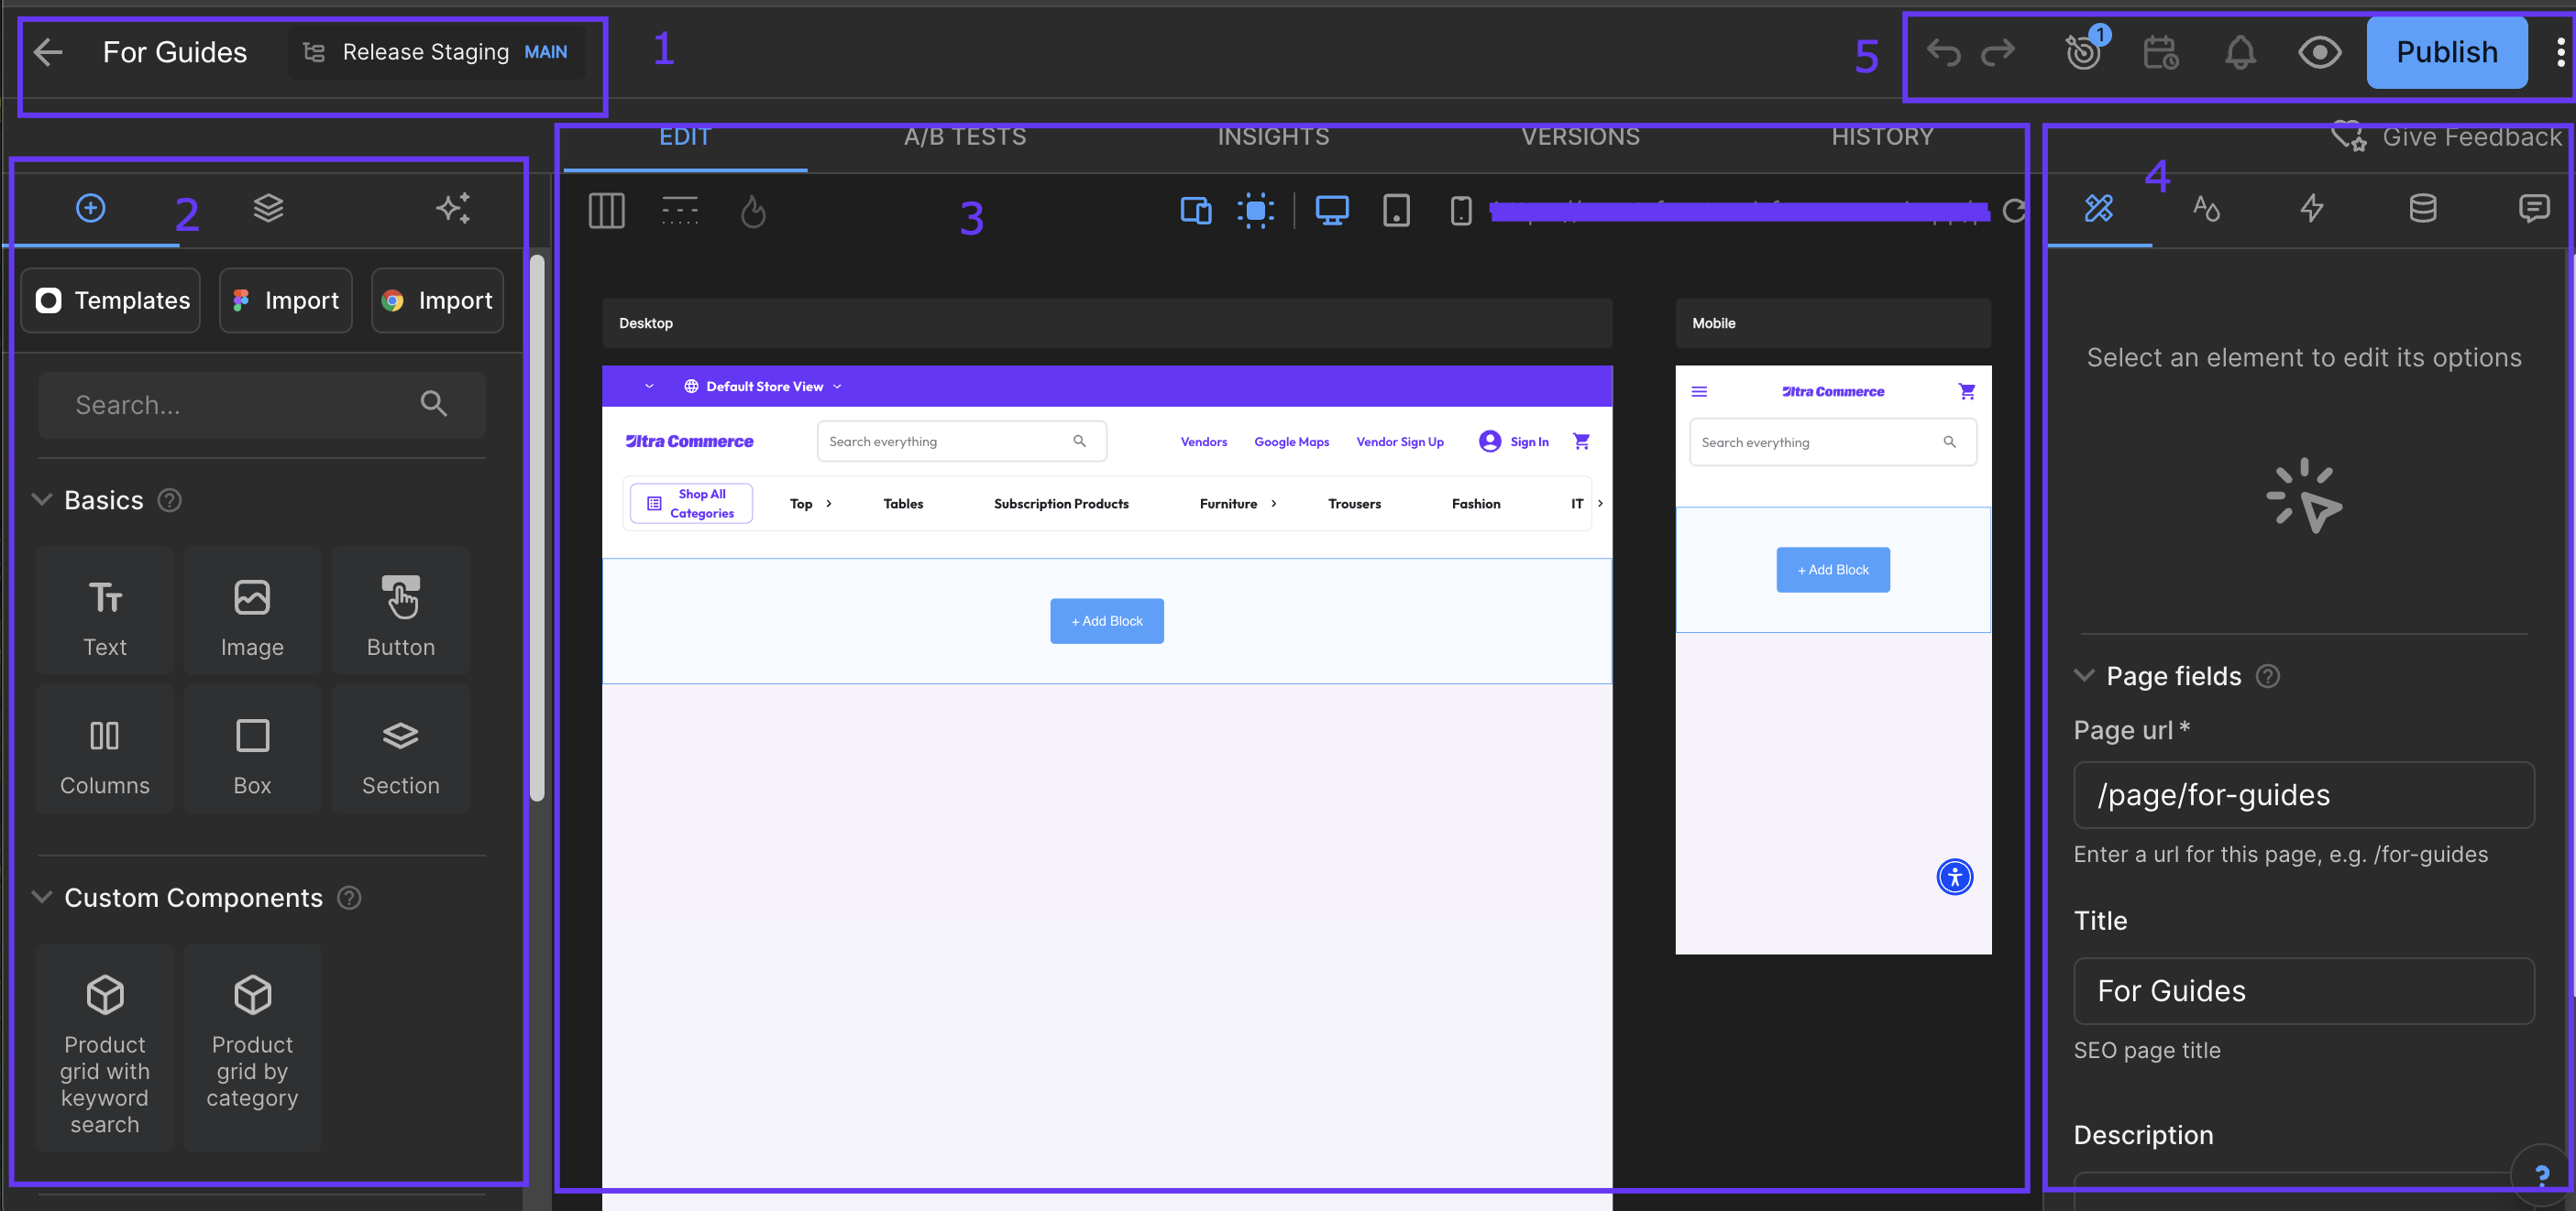2576x1211 pixels.
Task: Toggle the multi-device responsive view
Action: click(1196, 211)
